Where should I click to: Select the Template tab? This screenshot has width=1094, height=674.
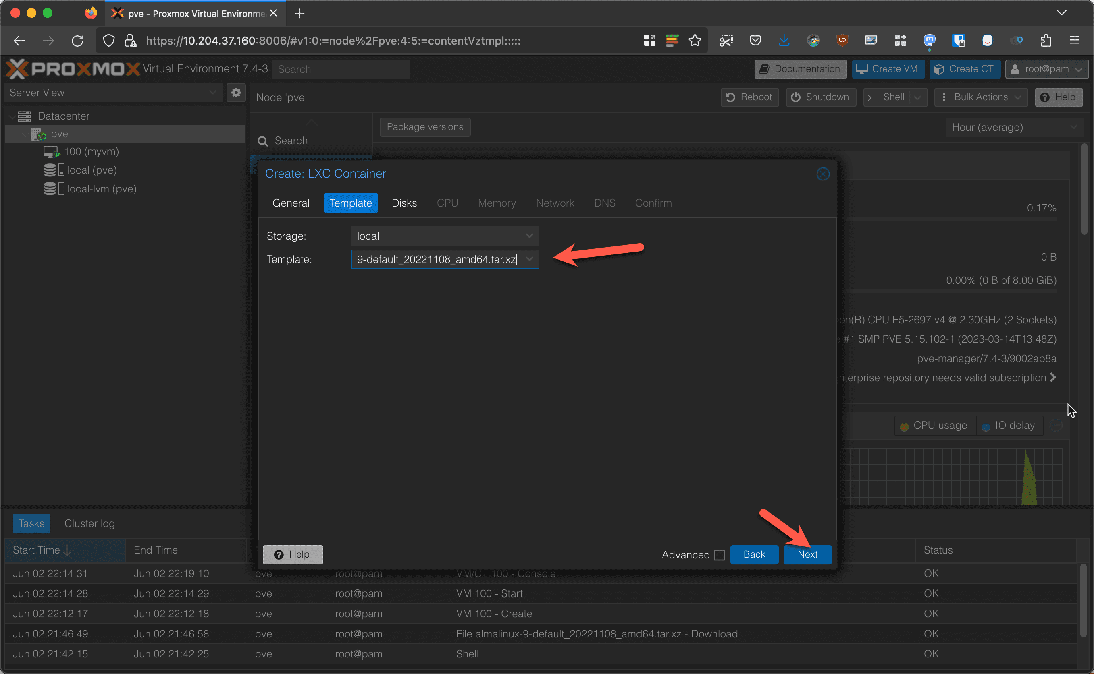pyautogui.click(x=351, y=203)
